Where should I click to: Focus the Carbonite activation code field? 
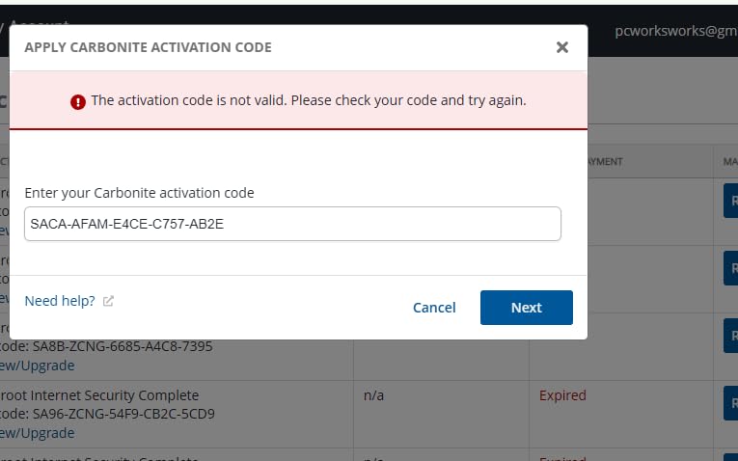click(x=292, y=224)
